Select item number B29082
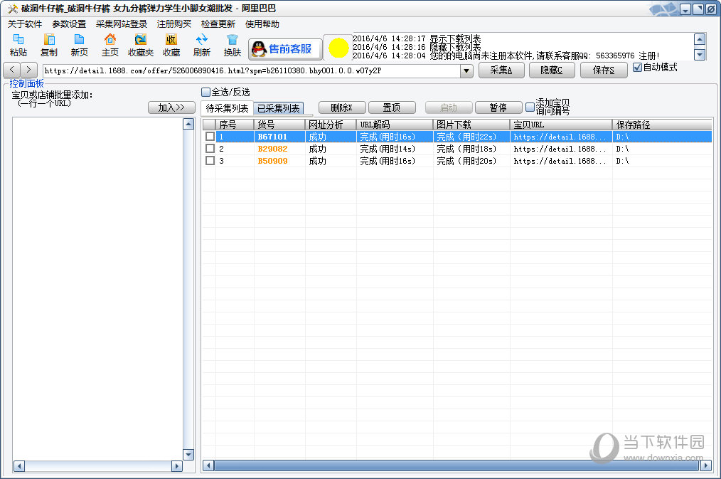 click(x=272, y=149)
